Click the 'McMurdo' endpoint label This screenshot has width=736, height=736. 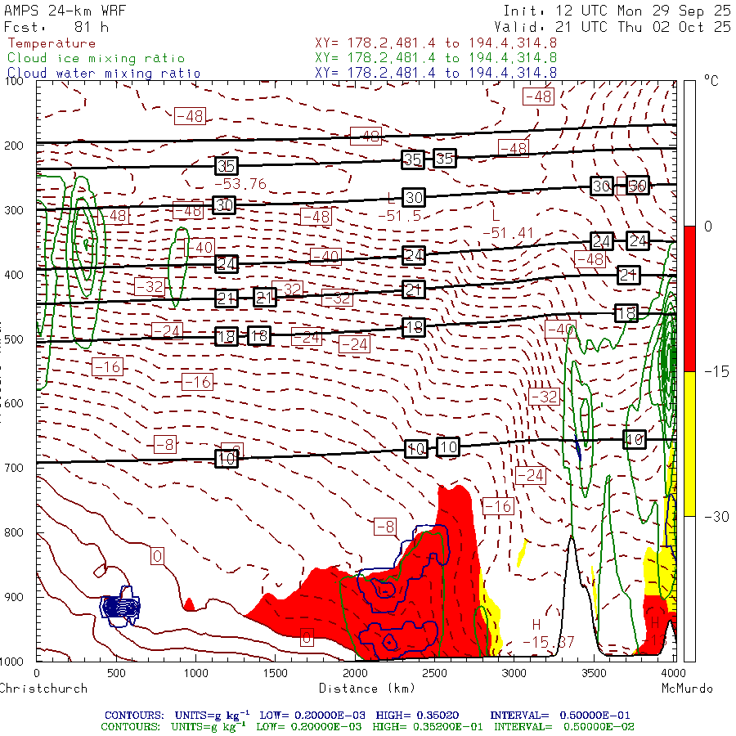pos(687,689)
